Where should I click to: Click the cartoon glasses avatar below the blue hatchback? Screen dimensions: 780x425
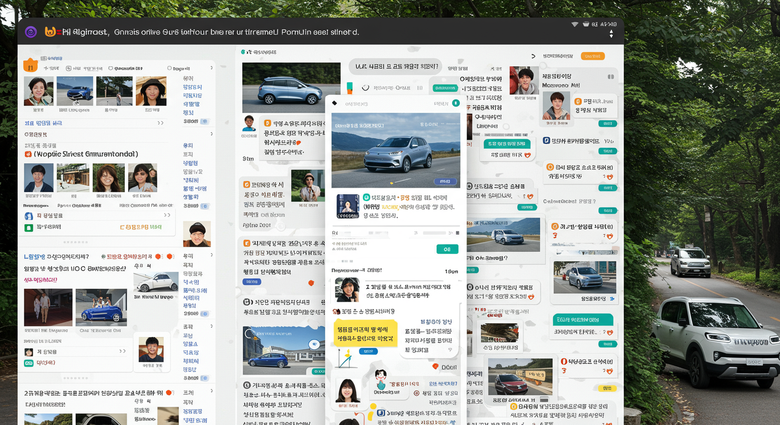point(249,123)
